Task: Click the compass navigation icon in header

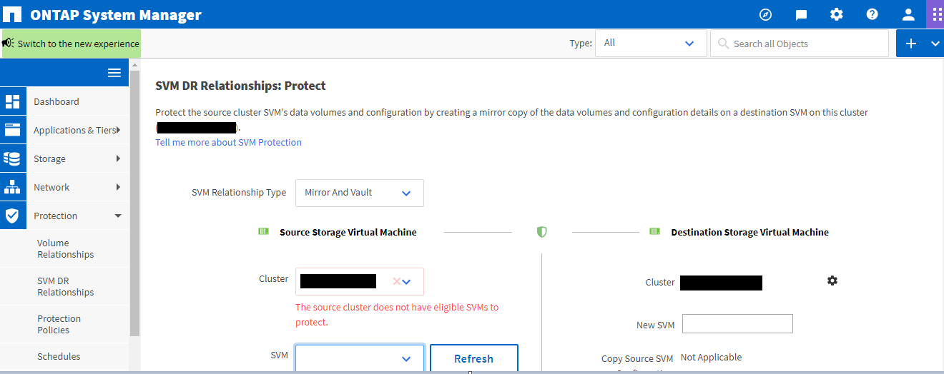Action: (765, 14)
